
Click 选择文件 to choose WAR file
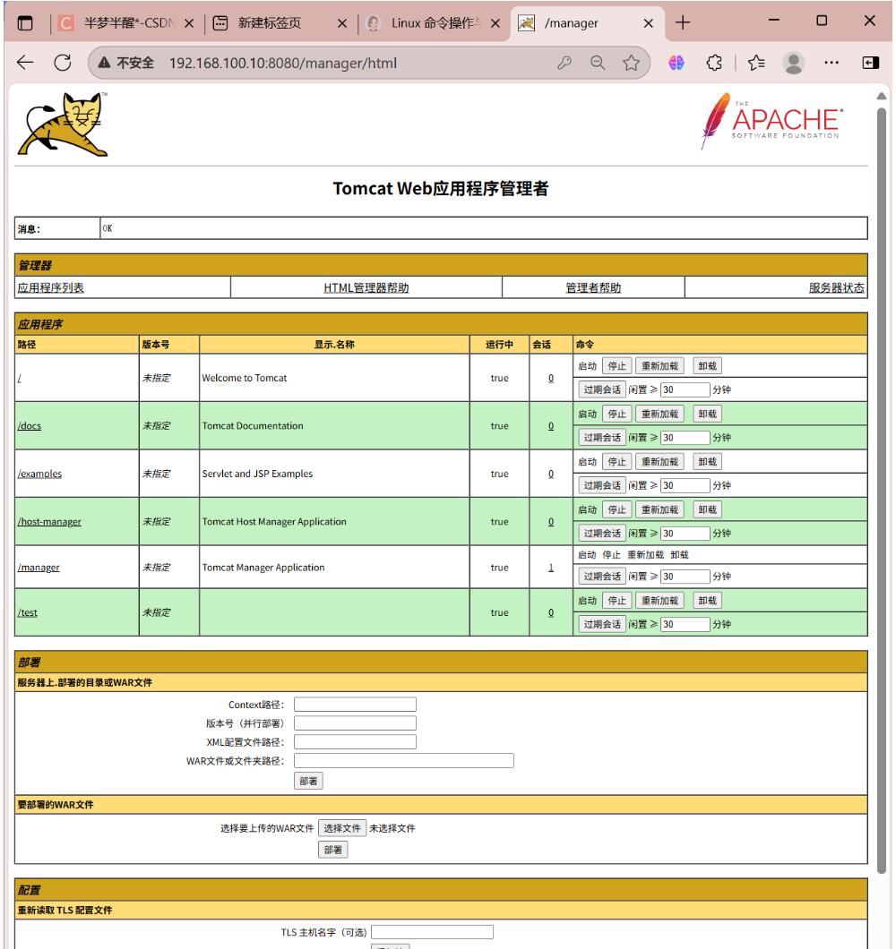coord(342,828)
